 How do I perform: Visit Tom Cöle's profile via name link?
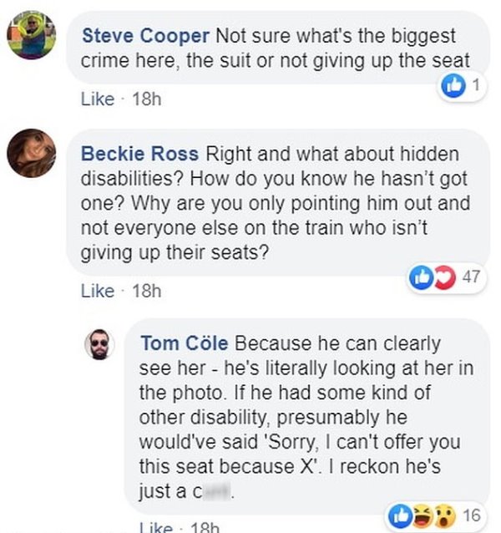(x=185, y=344)
